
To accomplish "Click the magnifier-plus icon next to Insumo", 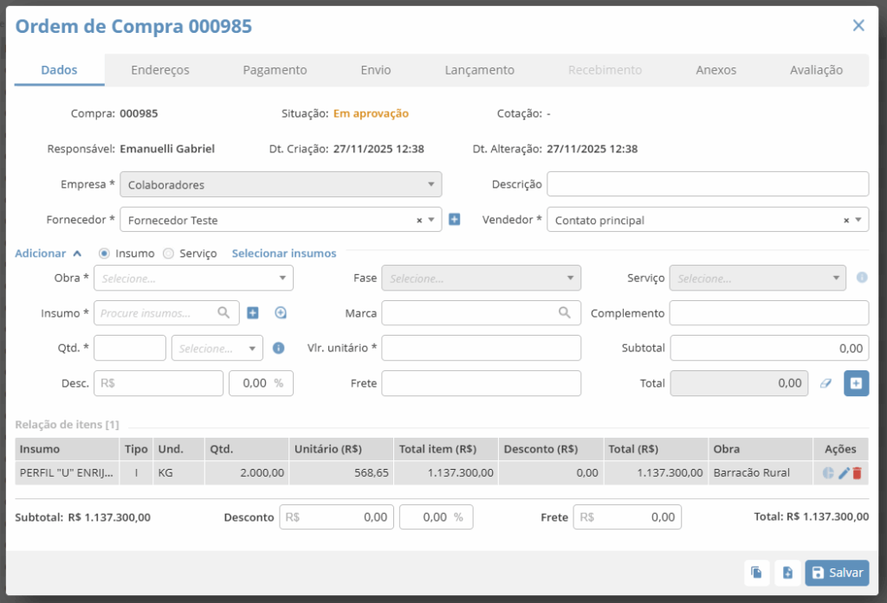I will (281, 313).
